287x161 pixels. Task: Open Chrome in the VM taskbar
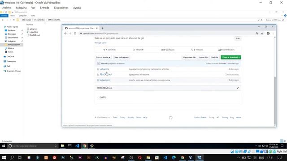tap(85, 146)
